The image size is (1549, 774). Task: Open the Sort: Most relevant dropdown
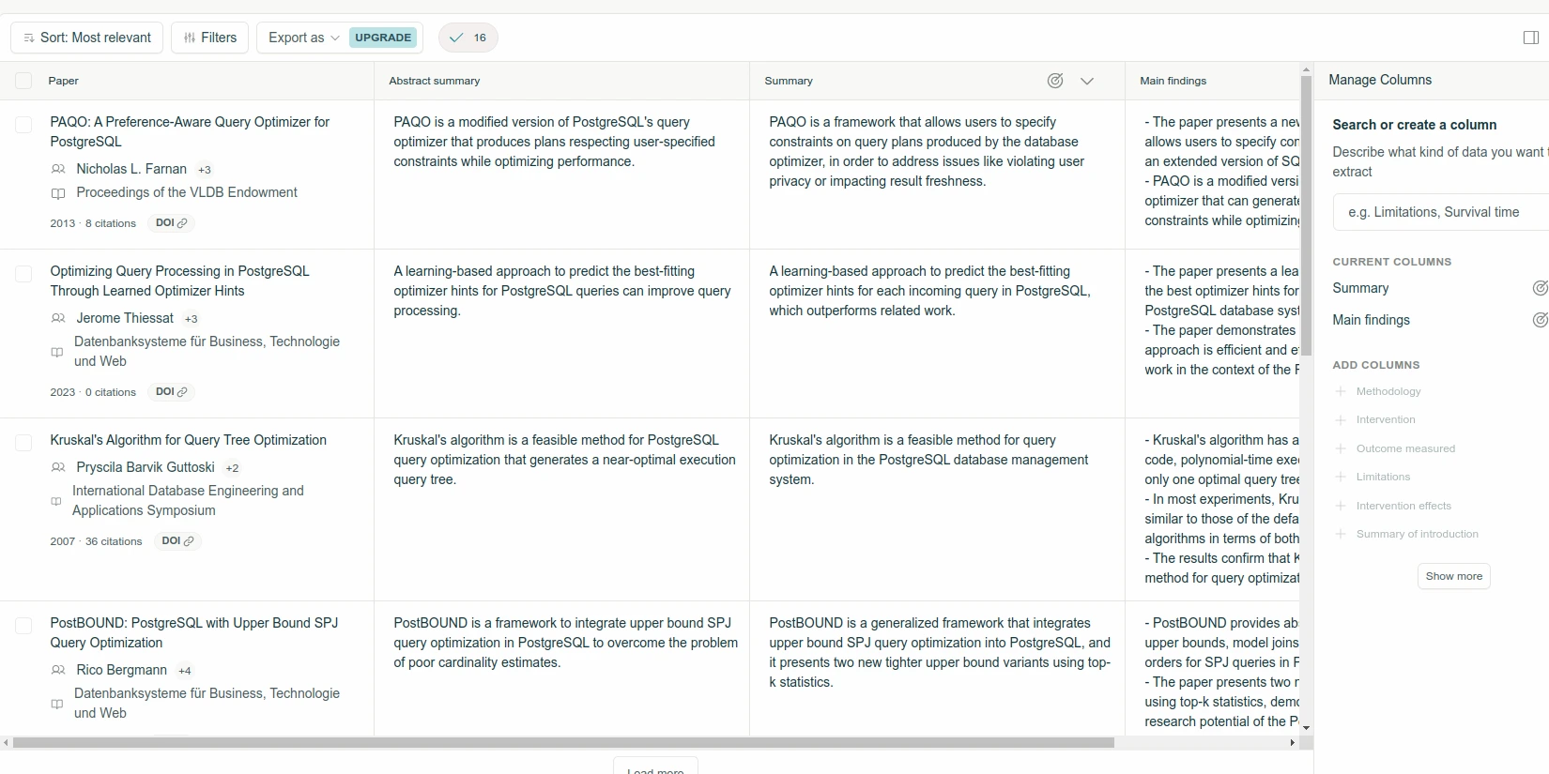[87, 38]
